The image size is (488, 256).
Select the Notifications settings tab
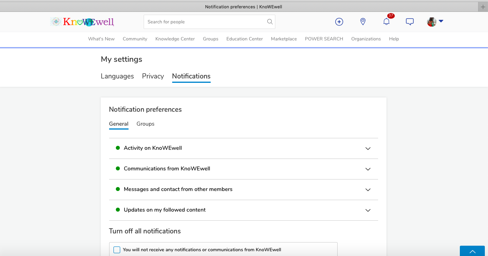(x=191, y=76)
